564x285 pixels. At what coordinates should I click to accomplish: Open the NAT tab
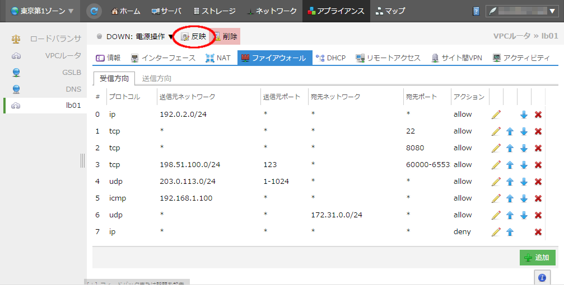218,58
